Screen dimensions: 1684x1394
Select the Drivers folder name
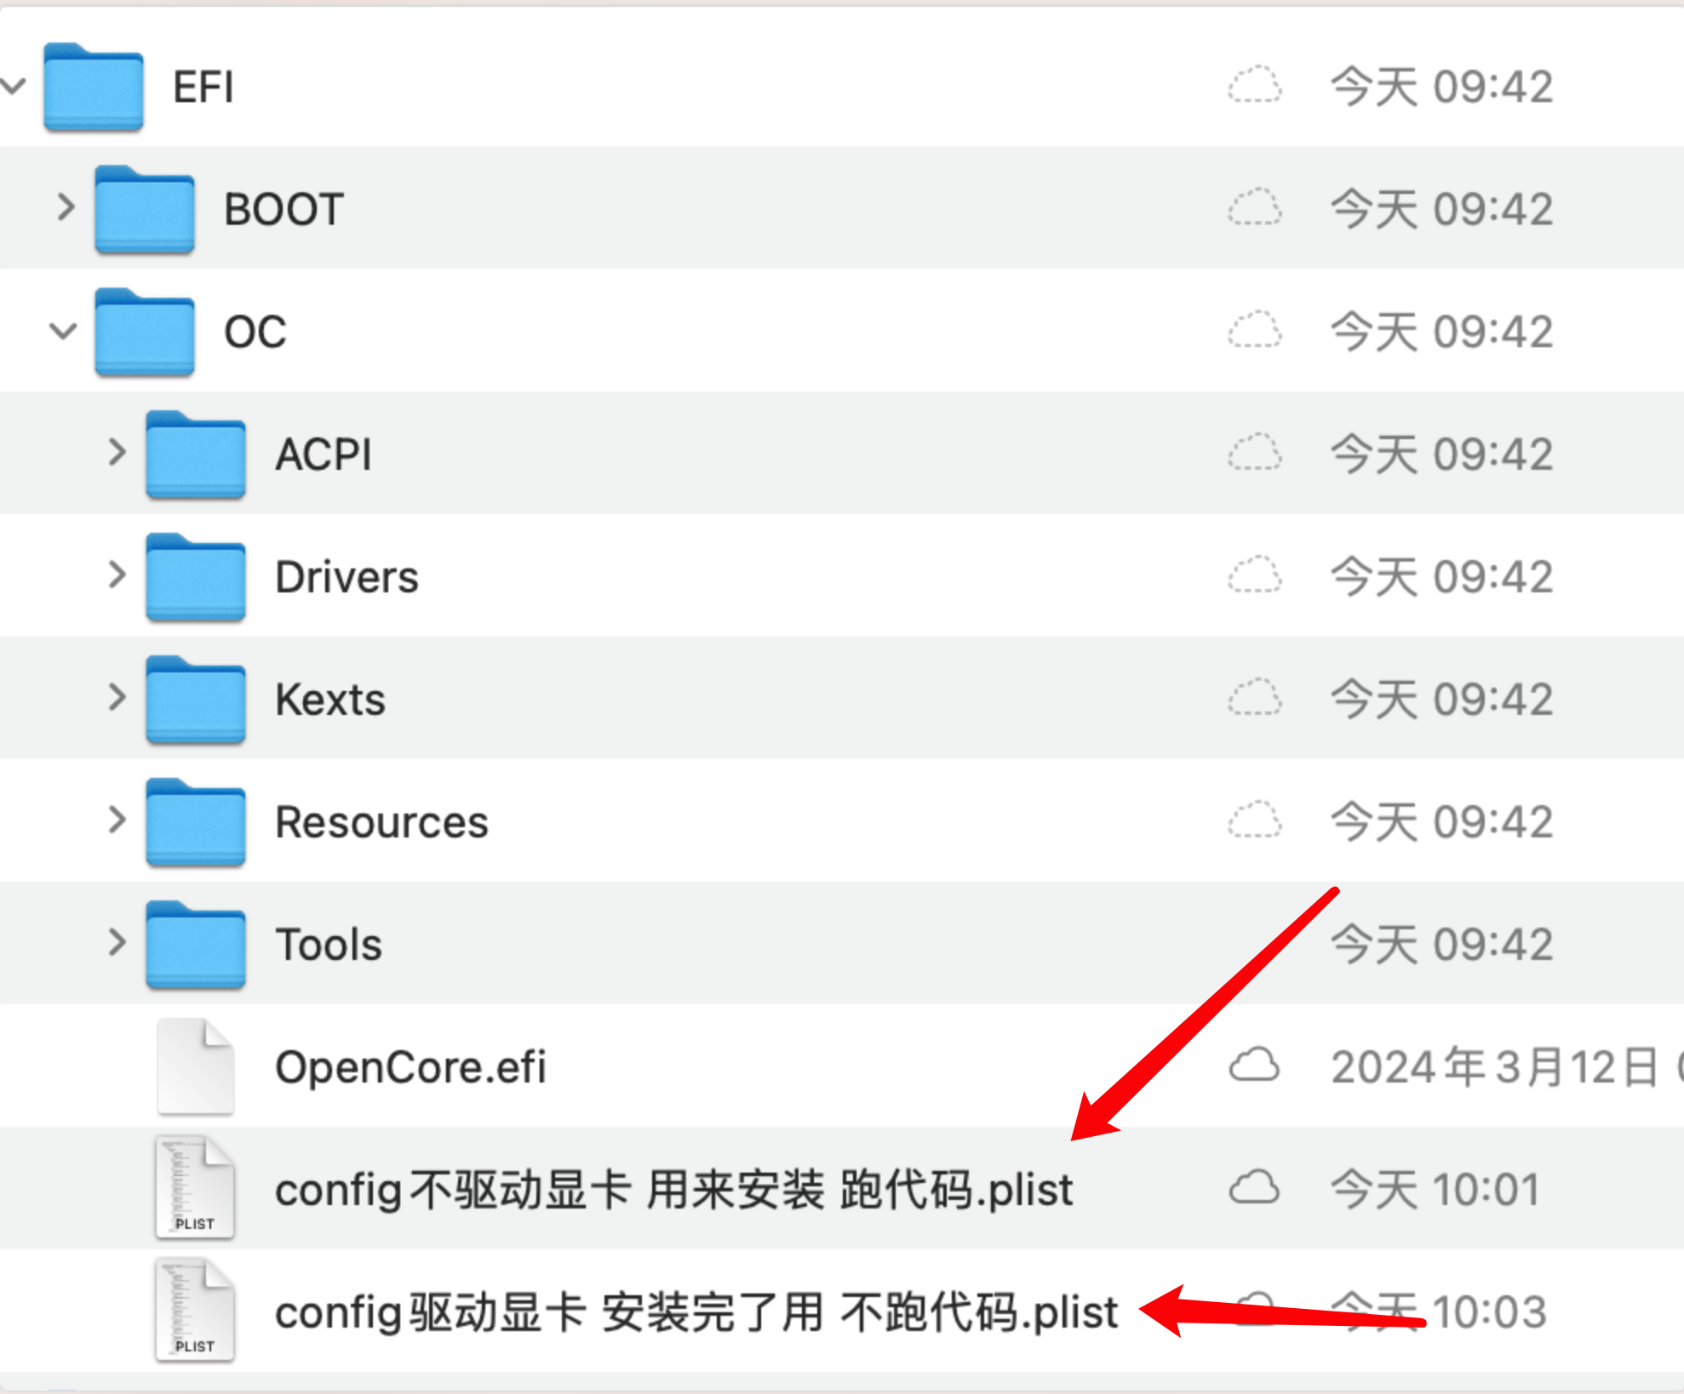347,577
